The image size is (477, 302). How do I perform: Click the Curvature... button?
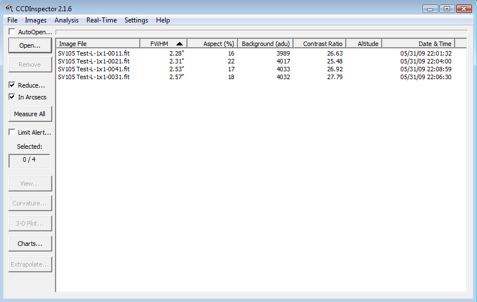point(30,203)
